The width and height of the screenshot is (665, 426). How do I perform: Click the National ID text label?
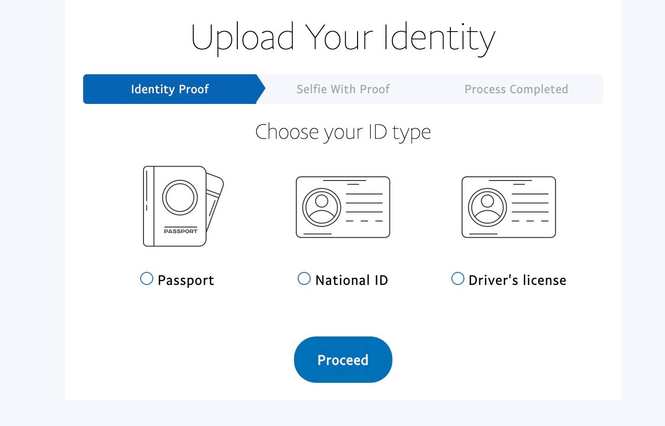(352, 280)
